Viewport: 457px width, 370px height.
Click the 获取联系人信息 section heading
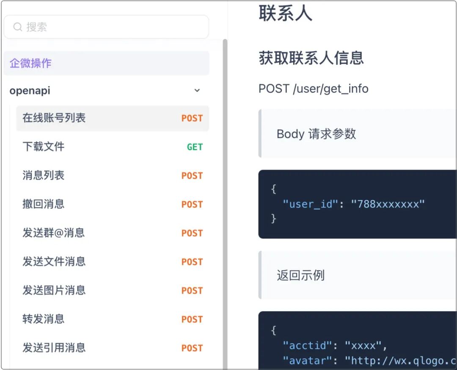pos(311,58)
